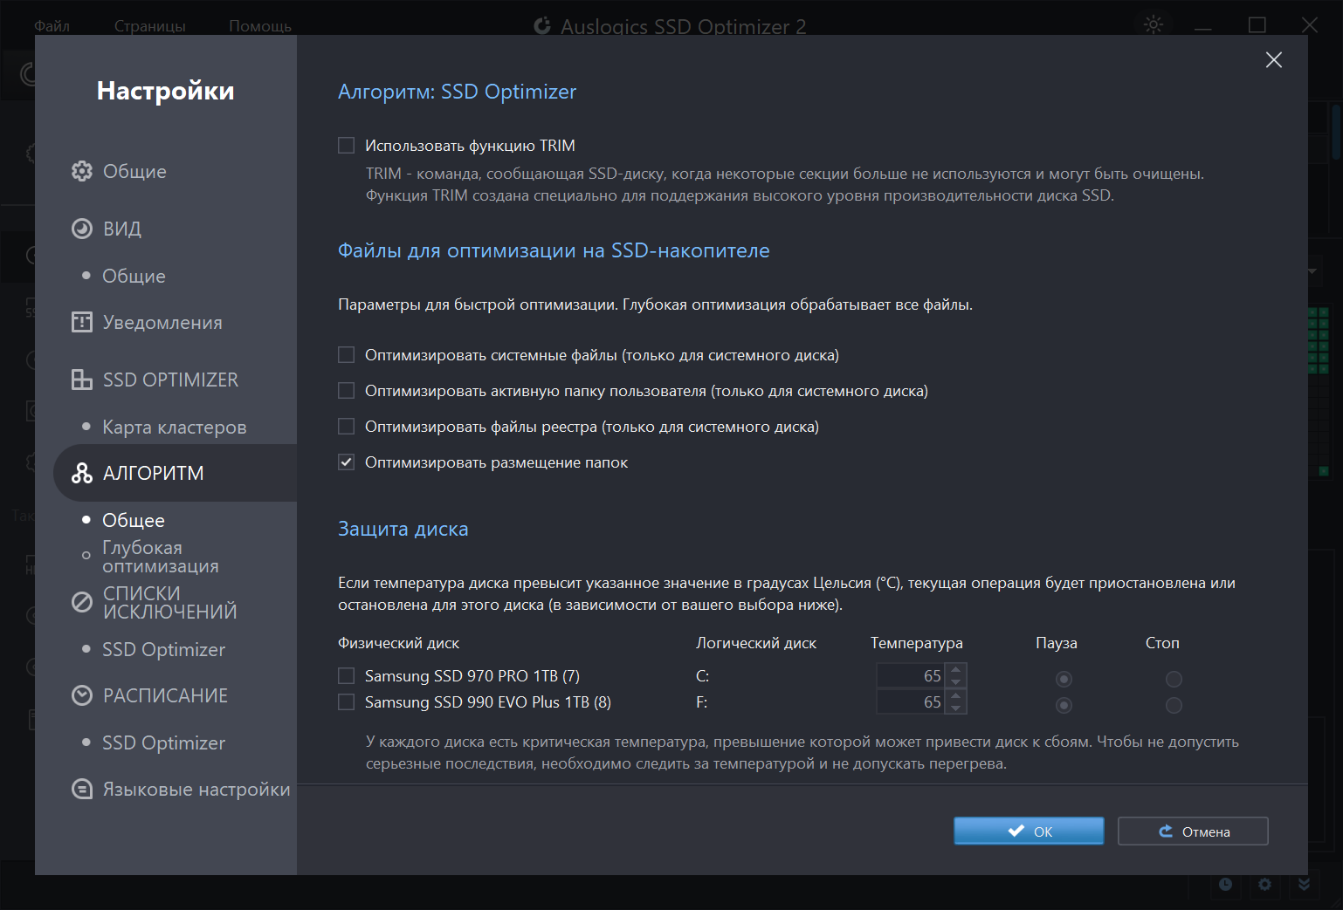Click the РАСПИСАНИЕ clock icon
The image size is (1343, 910).
point(81,695)
